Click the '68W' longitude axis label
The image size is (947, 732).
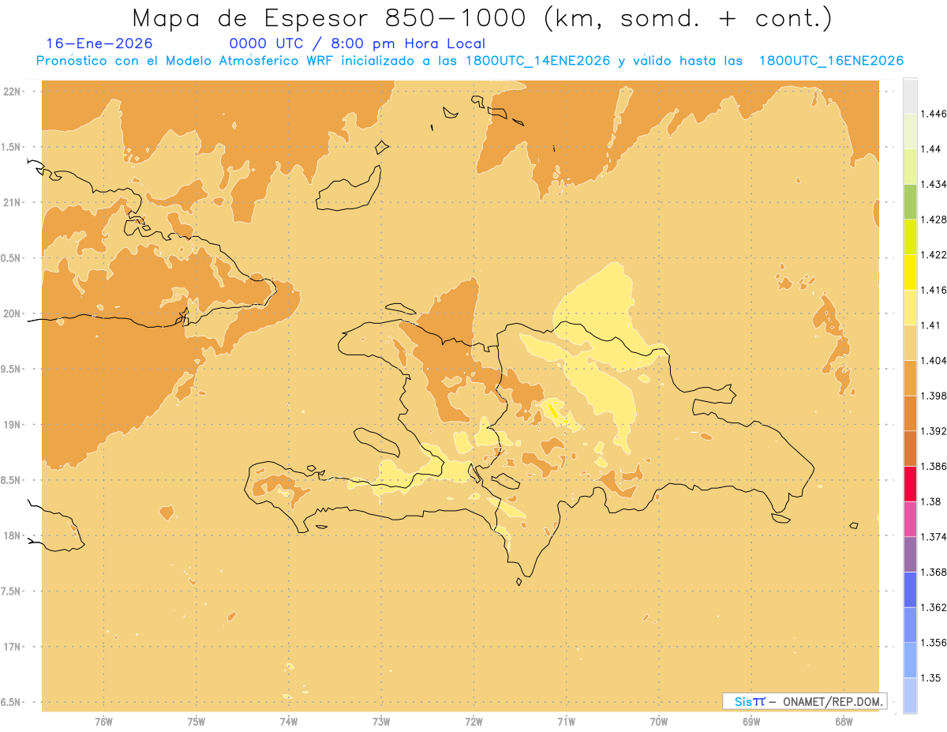point(843,722)
